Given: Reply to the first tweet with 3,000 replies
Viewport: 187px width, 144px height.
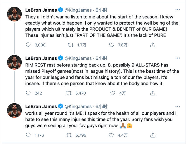Looking at the screenshot, I should point(28,45).
